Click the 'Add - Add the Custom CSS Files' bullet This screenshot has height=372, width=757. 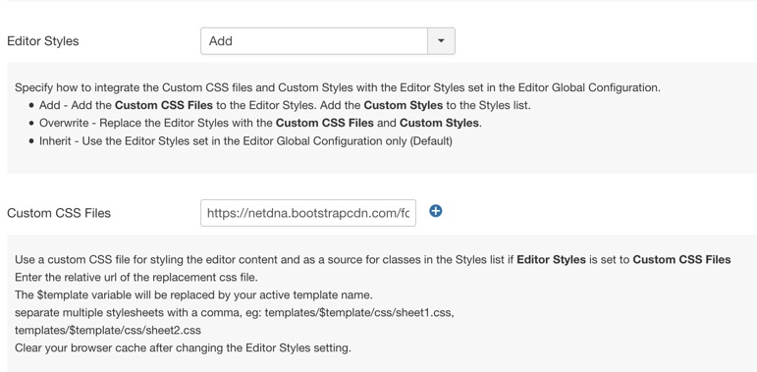click(285, 105)
